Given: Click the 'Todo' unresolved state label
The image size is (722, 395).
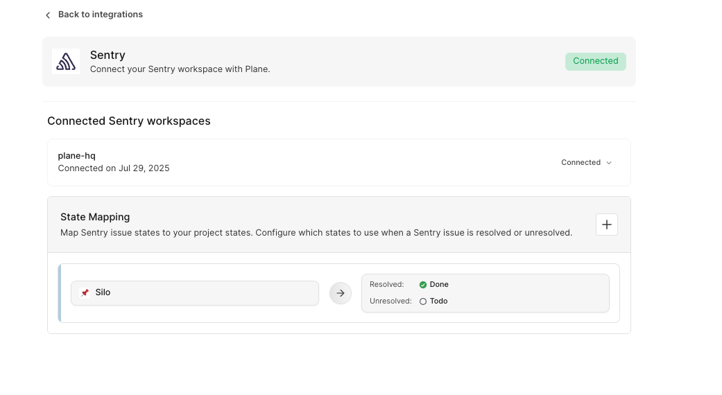Looking at the screenshot, I should [438, 301].
